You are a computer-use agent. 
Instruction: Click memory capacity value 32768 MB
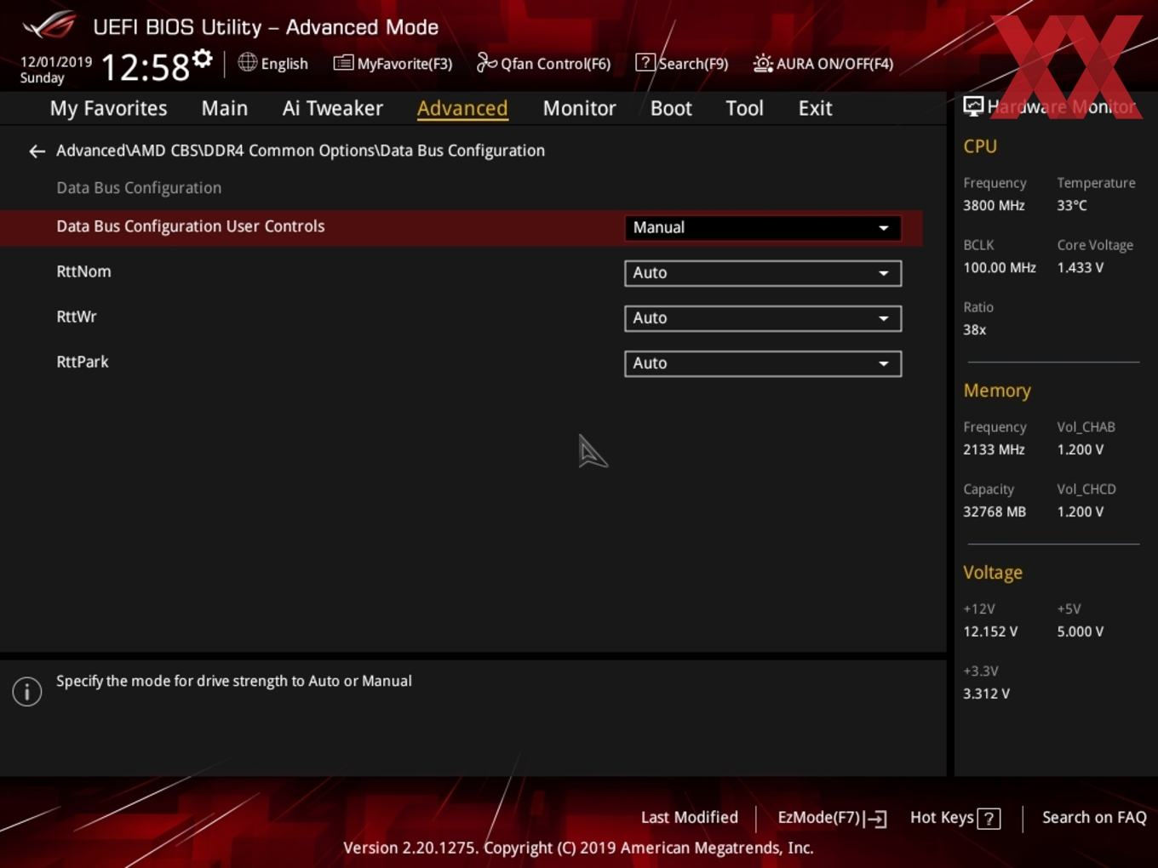[x=995, y=512]
